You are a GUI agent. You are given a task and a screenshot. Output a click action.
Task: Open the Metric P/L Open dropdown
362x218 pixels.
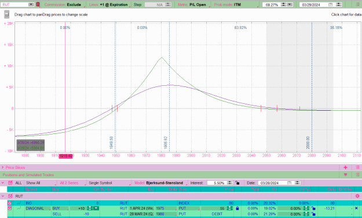194,5
